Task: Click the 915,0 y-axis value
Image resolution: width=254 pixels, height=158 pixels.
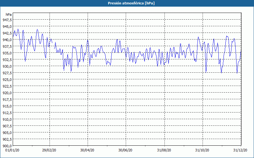Action: coord(7,106)
